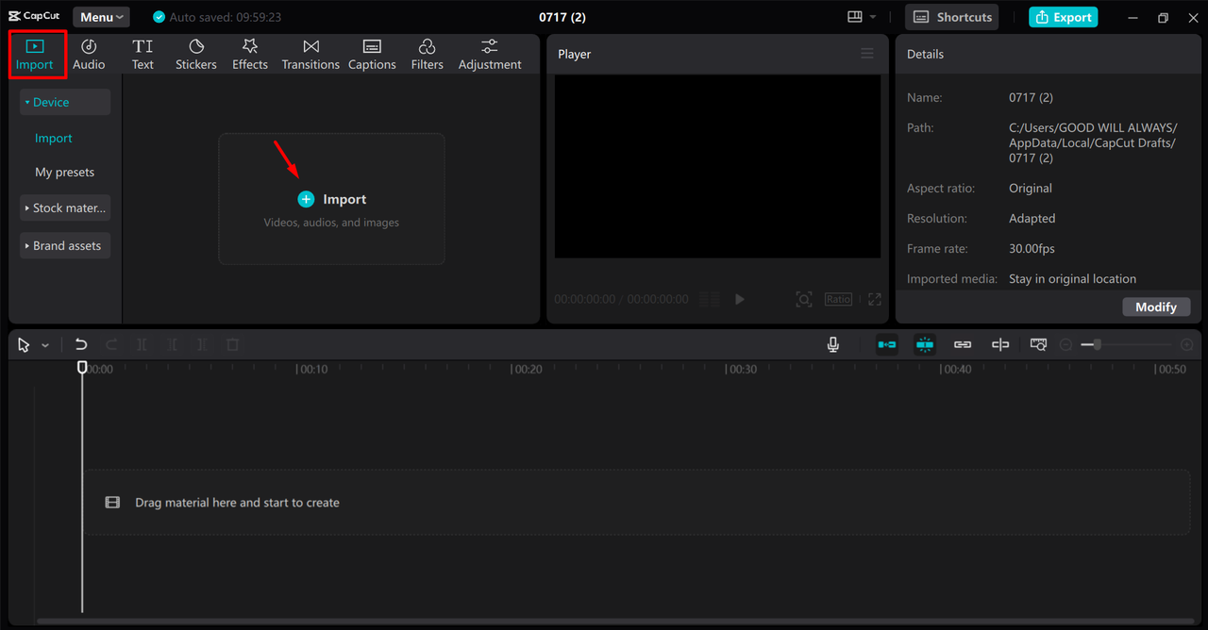Click the Modify button in Details
The height and width of the screenshot is (630, 1208).
[x=1156, y=307]
